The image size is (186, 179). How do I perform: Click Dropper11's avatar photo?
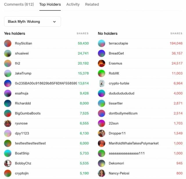click(x=102, y=133)
